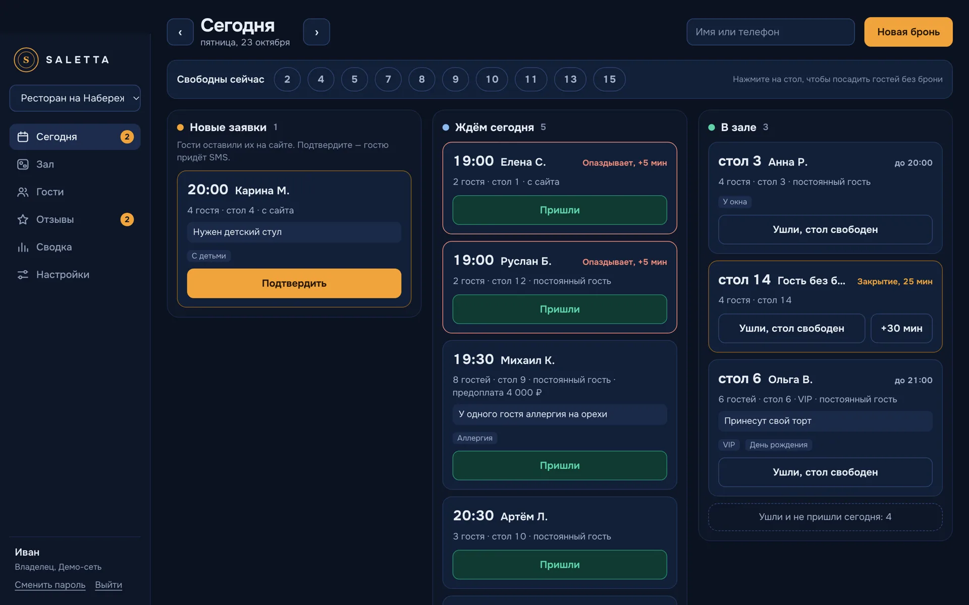
Task: Click the У окна tag on table 3
Action: click(735, 202)
